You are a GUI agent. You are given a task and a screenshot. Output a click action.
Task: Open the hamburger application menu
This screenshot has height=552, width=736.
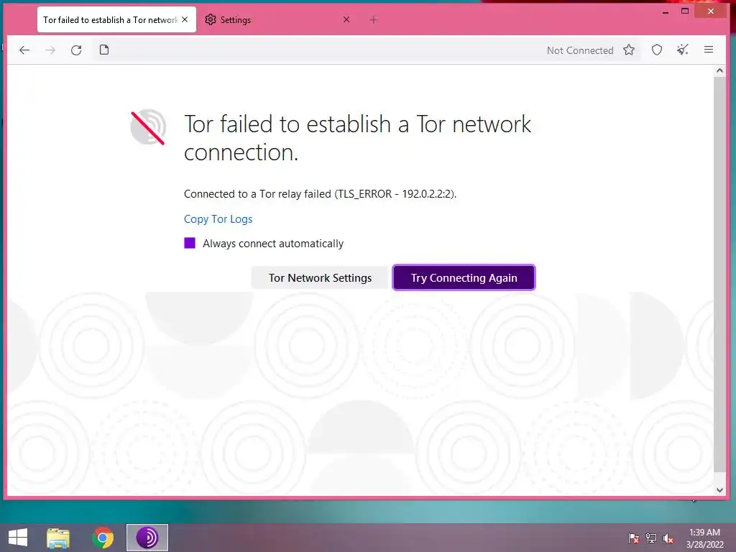(x=709, y=50)
